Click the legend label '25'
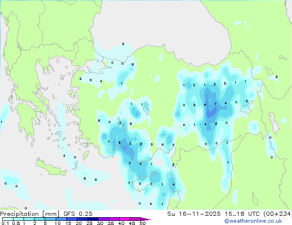Image resolution: width=292 pixels, height=225 pixels. 89,223
